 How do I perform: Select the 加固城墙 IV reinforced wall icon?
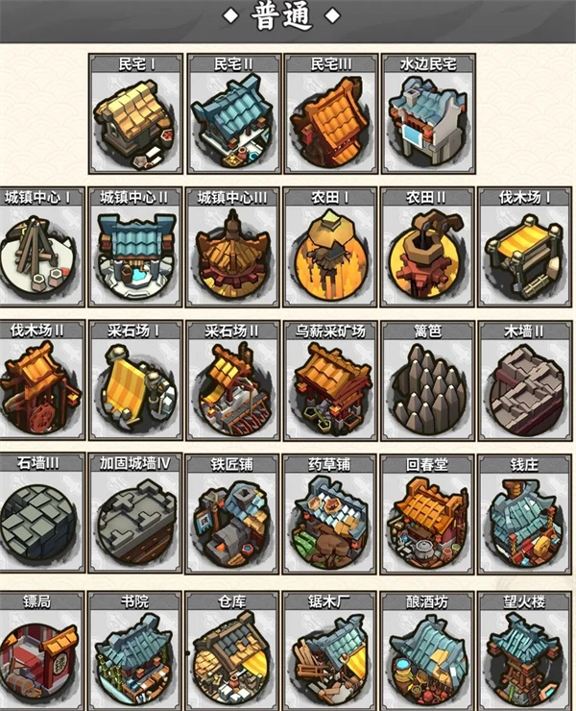(136, 523)
